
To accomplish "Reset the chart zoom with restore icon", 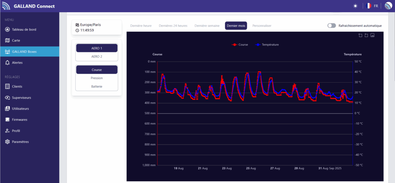I will coord(366,35).
